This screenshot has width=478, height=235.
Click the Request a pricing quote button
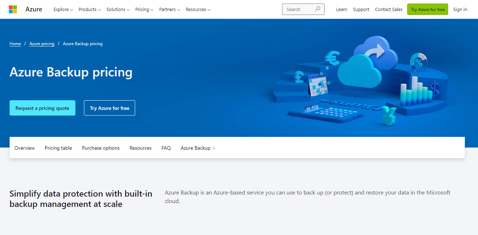coord(42,108)
